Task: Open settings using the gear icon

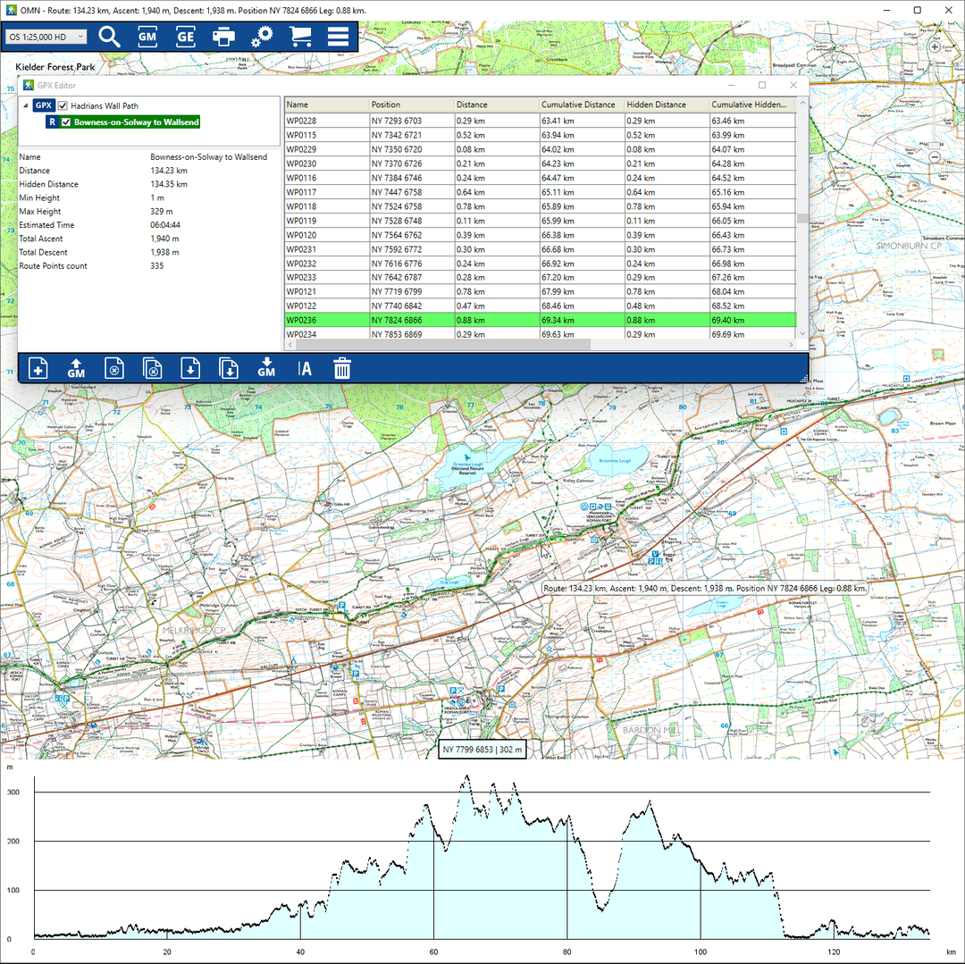Action: (x=262, y=37)
